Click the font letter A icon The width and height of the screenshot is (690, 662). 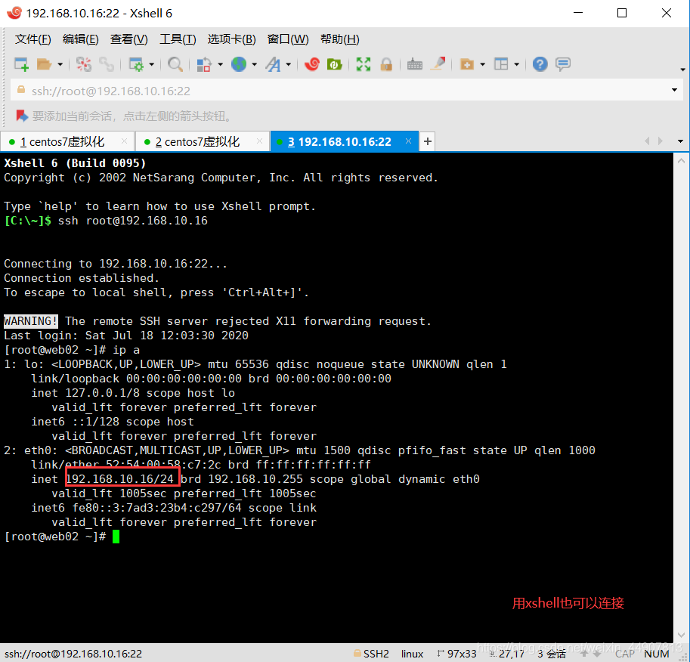(273, 64)
